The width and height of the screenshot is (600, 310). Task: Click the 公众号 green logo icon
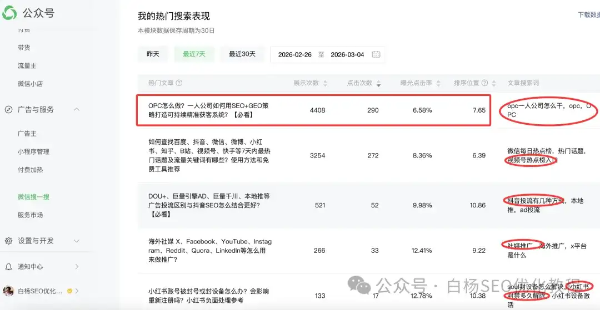(x=9, y=13)
